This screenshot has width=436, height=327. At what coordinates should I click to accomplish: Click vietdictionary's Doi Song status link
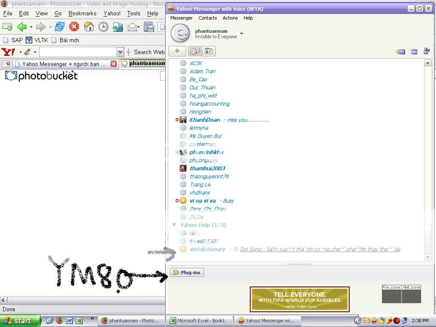tap(319, 250)
